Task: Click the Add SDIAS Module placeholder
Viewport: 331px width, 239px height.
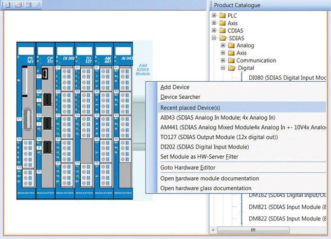Action: [x=143, y=69]
